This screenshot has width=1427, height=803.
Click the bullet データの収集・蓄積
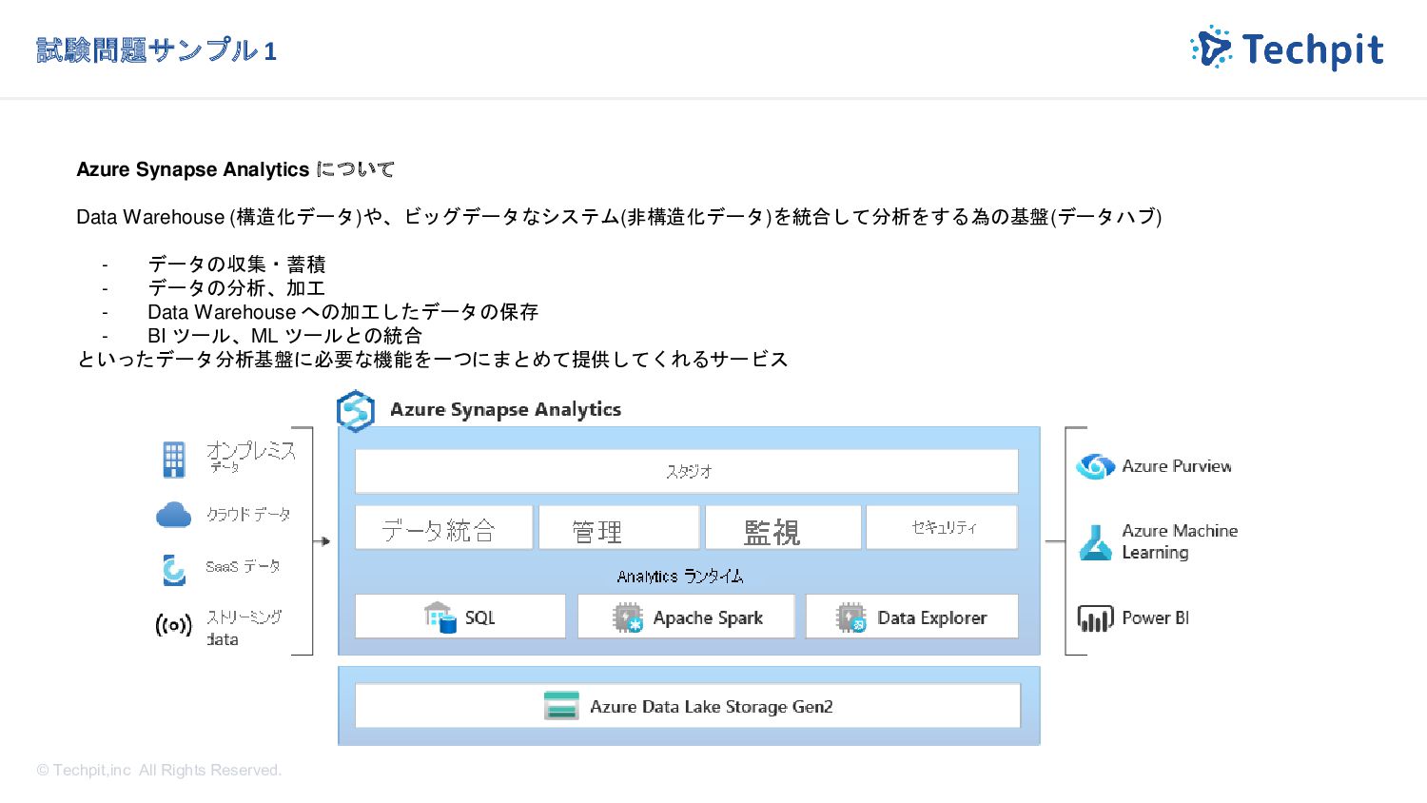(x=237, y=264)
